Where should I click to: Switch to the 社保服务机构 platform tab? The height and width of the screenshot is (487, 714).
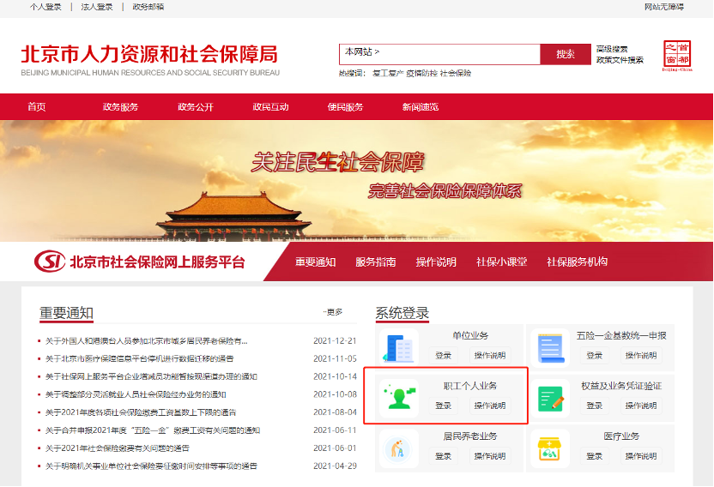(577, 262)
